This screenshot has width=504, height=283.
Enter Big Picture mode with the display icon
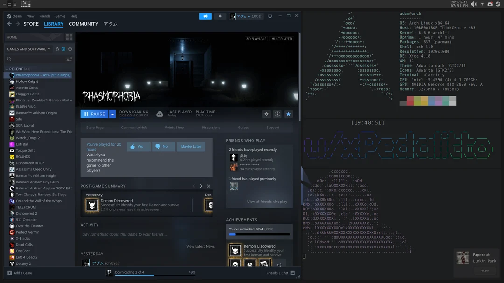click(x=270, y=16)
